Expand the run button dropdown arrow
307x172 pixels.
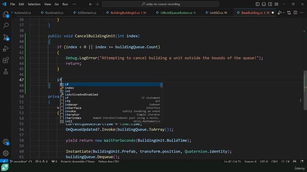tap(283, 13)
